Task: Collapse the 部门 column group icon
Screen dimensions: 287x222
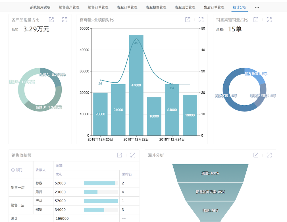Action: tap(13, 170)
